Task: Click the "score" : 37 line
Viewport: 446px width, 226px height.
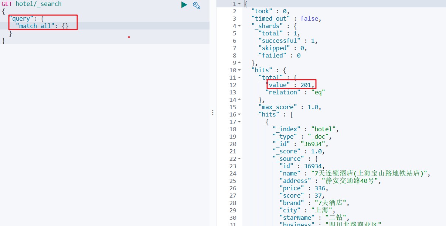Action: [302, 195]
